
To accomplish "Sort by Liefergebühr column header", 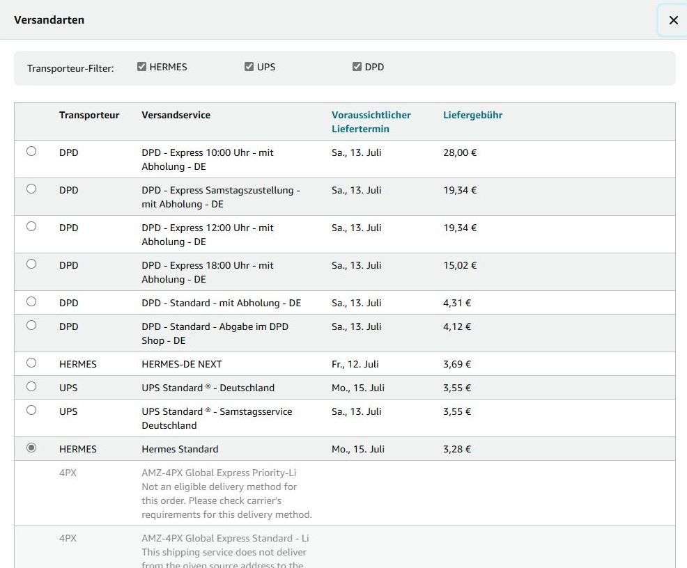I will [x=473, y=115].
